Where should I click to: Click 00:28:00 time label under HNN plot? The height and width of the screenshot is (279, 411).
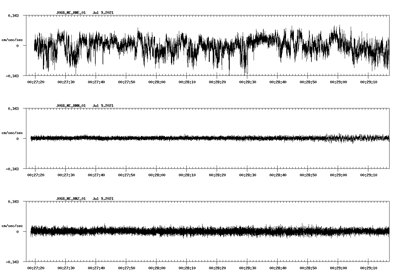point(157,175)
